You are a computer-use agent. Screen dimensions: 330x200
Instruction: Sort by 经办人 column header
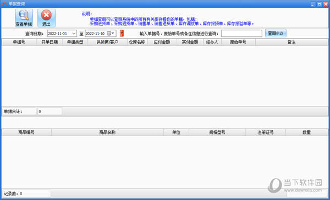tap(212, 42)
